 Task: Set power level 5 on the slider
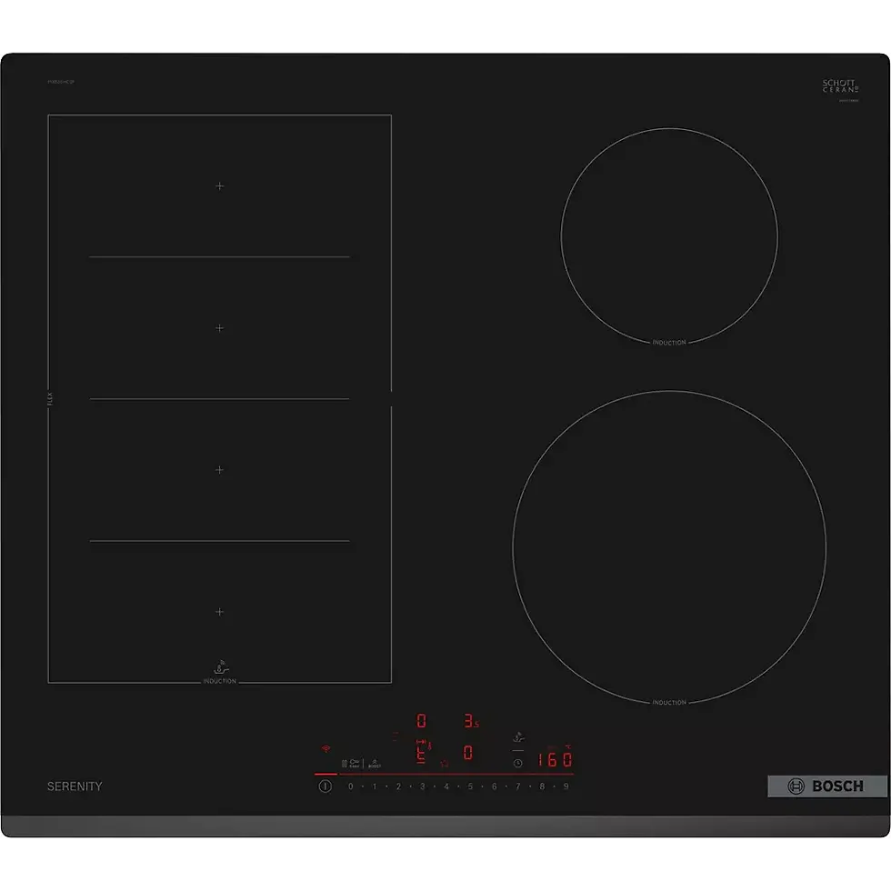point(470,786)
